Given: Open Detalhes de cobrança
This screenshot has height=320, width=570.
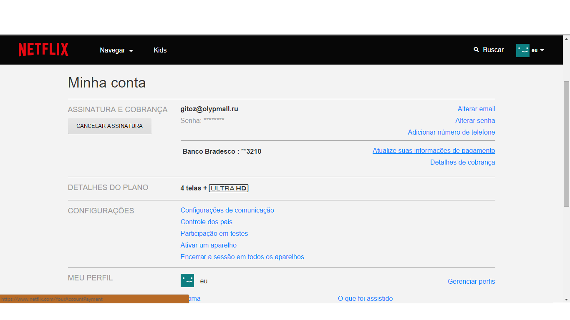Looking at the screenshot, I should tap(463, 162).
